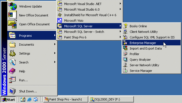
Task: Launch Outlook Express from quick launch
Action: click(36, 99)
